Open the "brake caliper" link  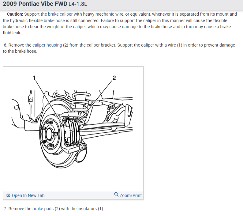click(x=60, y=14)
